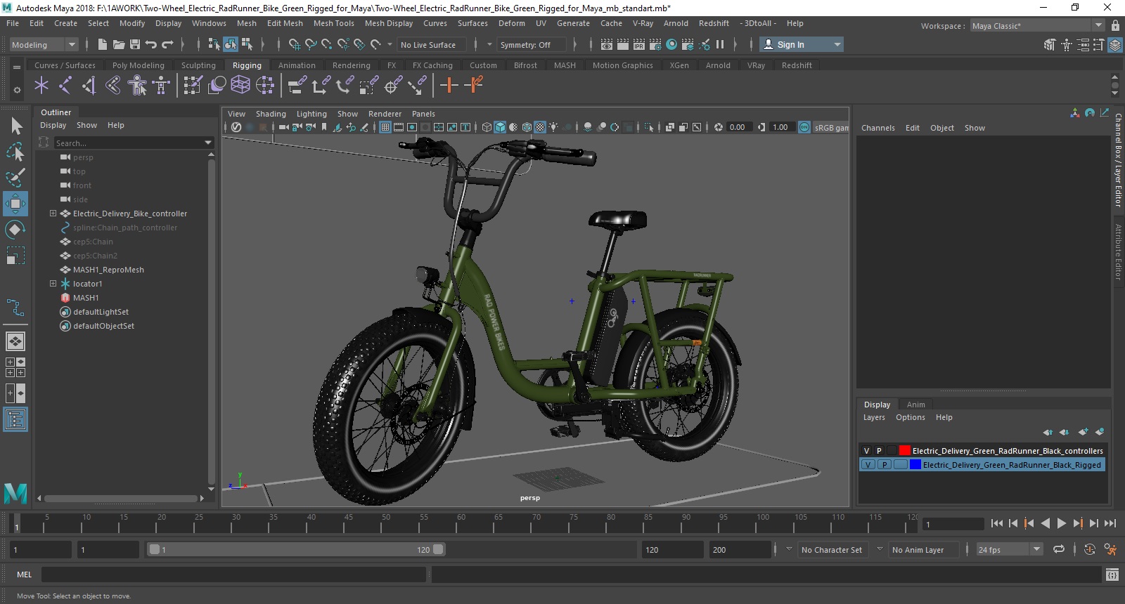The image size is (1125, 604).
Task: Toggle textured display in viewport
Action: 540,127
